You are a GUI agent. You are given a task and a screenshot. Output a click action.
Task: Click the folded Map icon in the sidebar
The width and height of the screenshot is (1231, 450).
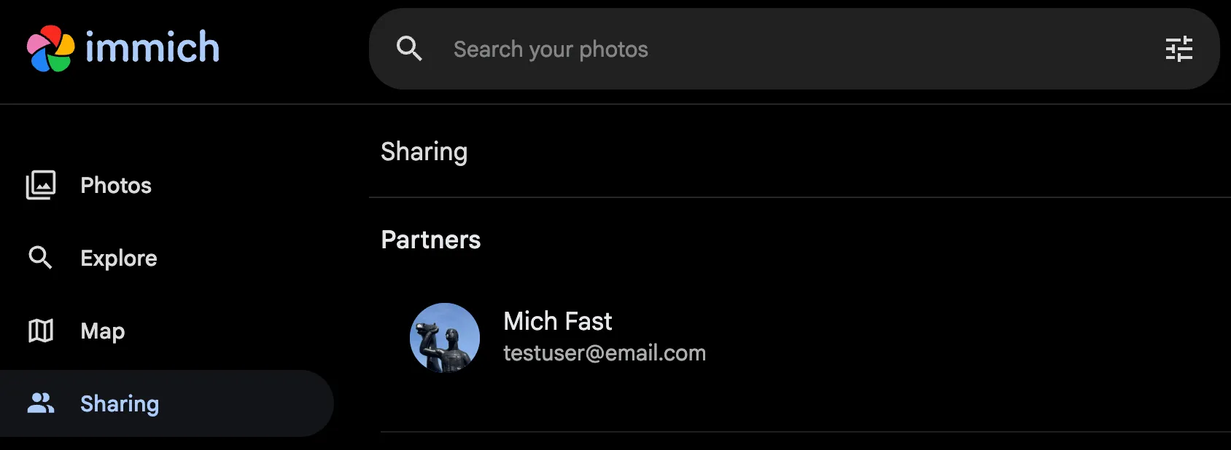coord(41,331)
